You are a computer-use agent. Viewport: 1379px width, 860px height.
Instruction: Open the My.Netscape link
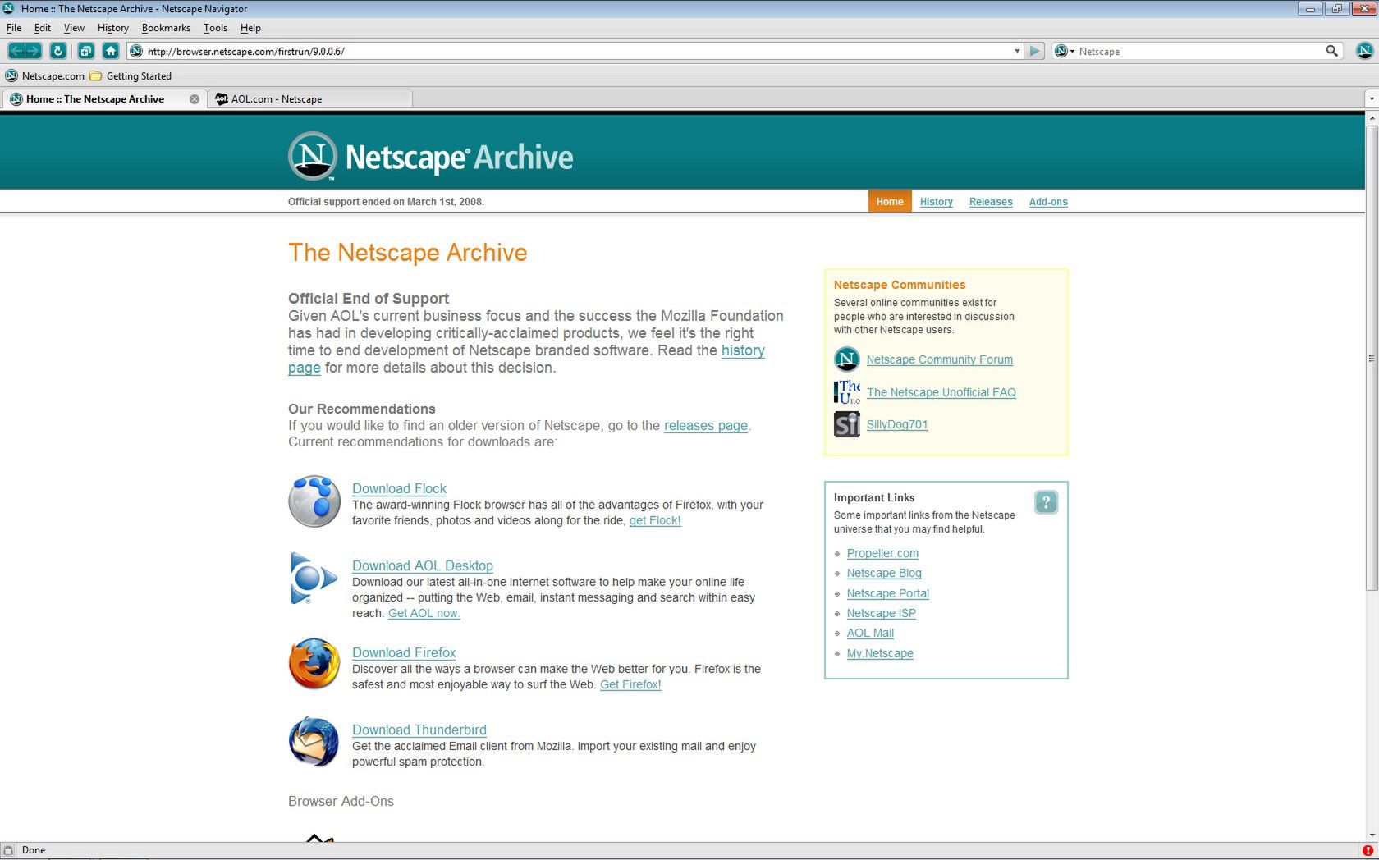[880, 653]
